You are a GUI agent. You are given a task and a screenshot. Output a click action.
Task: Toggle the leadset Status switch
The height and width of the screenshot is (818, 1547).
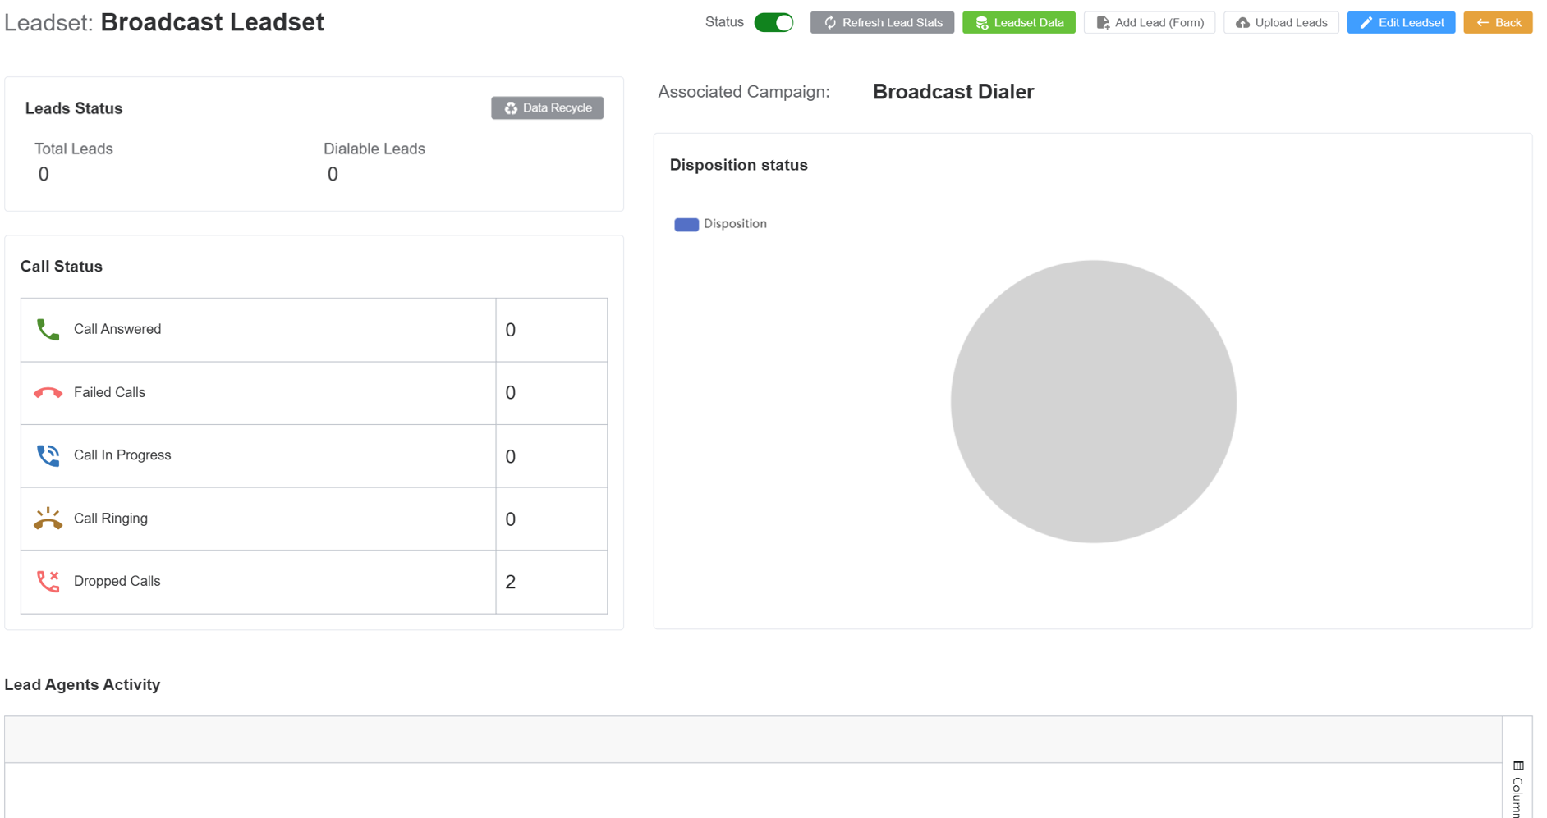(773, 23)
